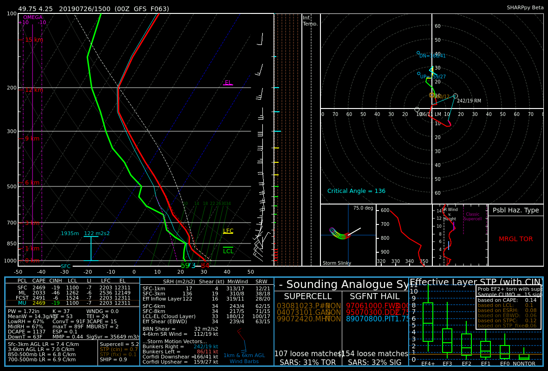Select the MU parcel row
The width and height of the screenshot is (548, 371).
[73, 303]
